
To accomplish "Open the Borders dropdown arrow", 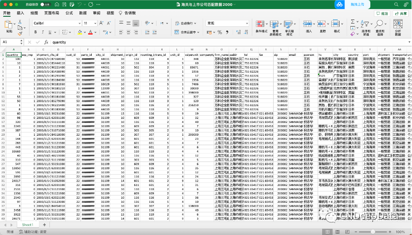I will [x=70, y=32].
